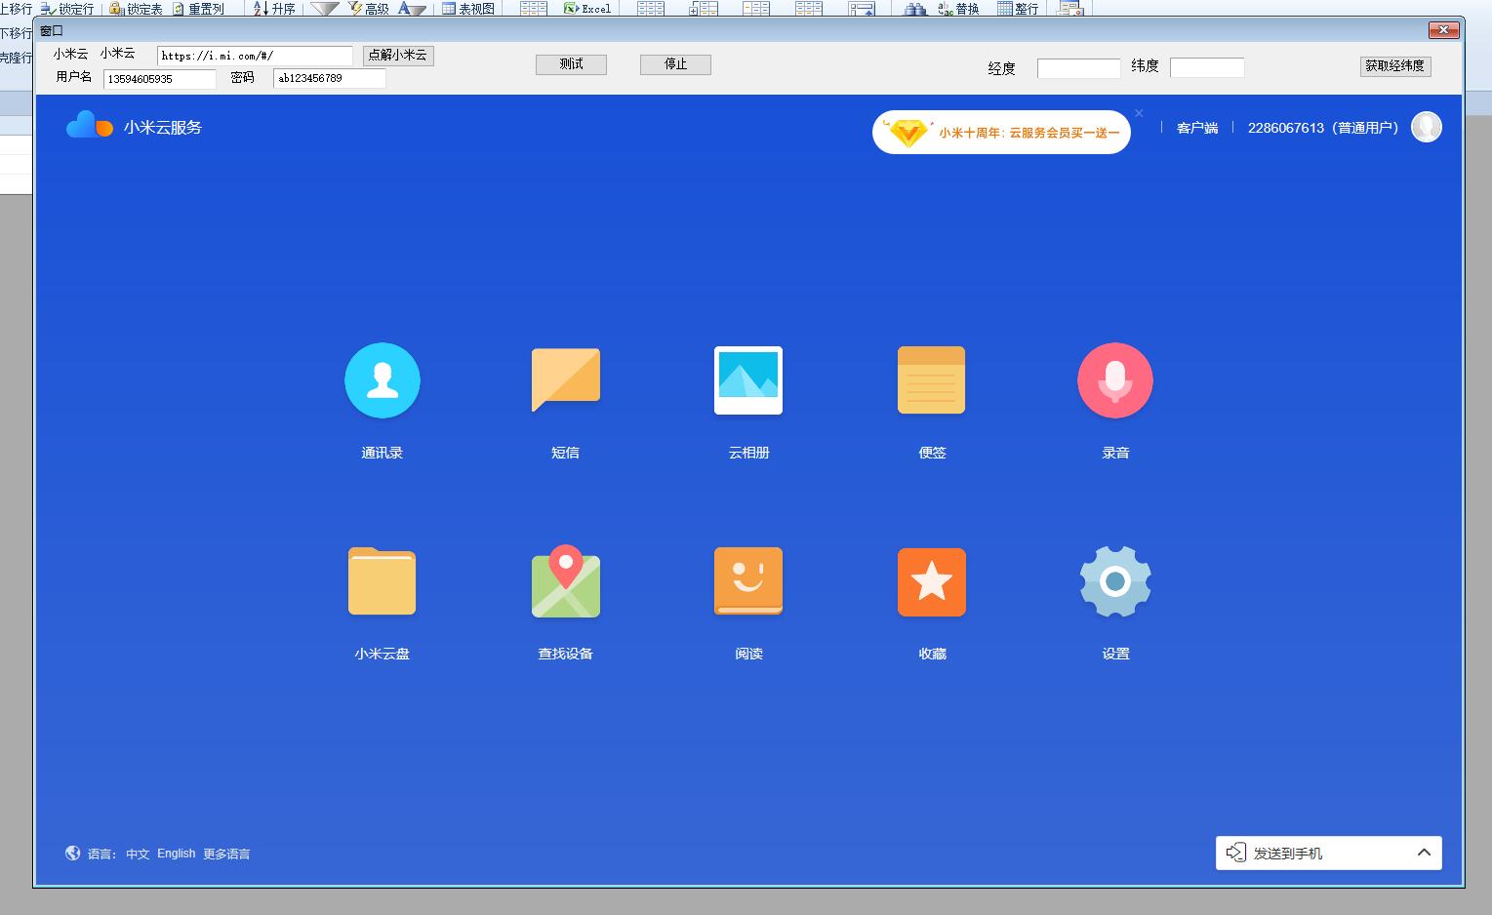Close the 小米十周年 promotion banner
Screen dimensions: 1492x915
pyautogui.click(x=1139, y=113)
